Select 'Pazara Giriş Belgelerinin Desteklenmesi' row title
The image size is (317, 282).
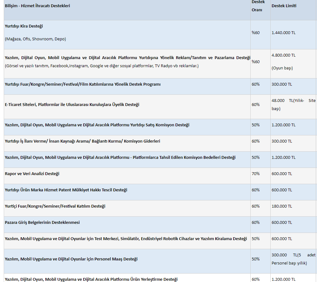click(42, 223)
